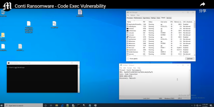
Task: Click the Notepad title bar icon
Action: [121, 65]
